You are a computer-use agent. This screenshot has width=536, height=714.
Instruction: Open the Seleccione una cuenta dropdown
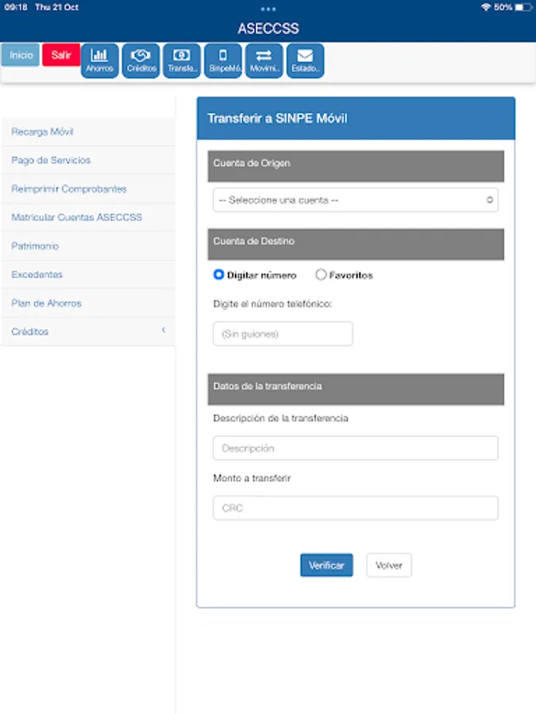(x=356, y=200)
